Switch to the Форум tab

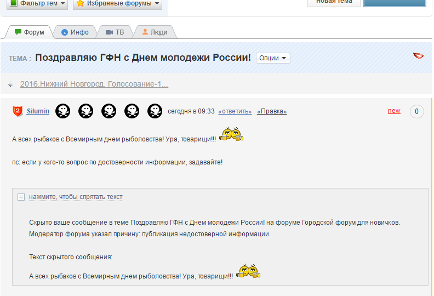[30, 32]
